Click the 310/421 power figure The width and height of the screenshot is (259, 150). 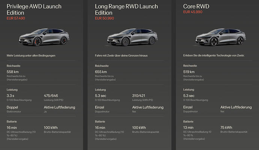click(x=140, y=96)
